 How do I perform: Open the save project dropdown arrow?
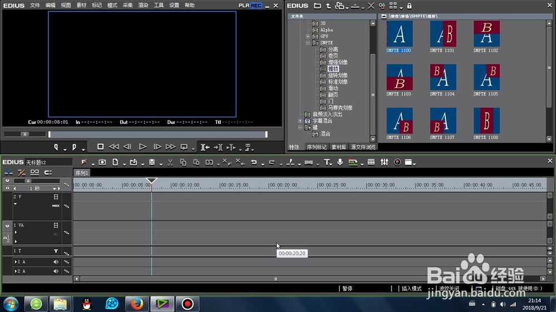pos(161,164)
